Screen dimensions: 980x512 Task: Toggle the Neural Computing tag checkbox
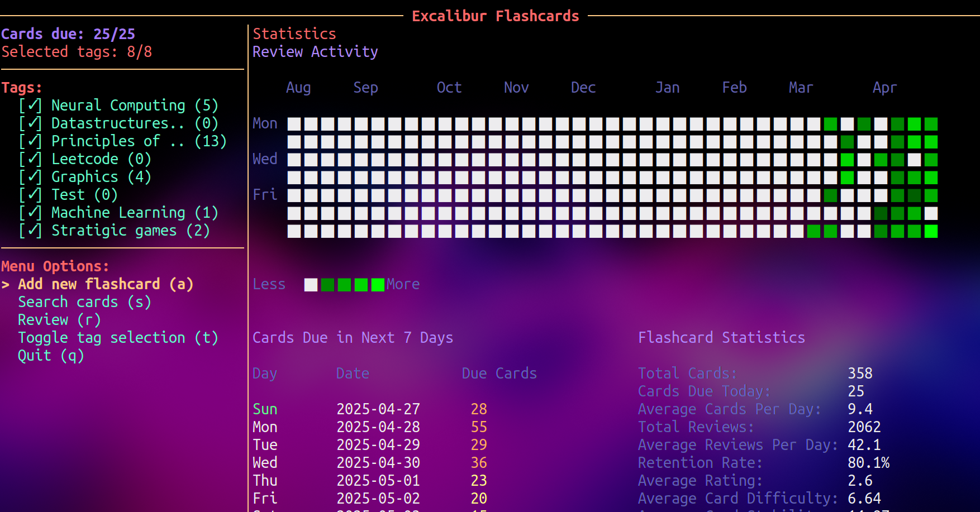31,106
